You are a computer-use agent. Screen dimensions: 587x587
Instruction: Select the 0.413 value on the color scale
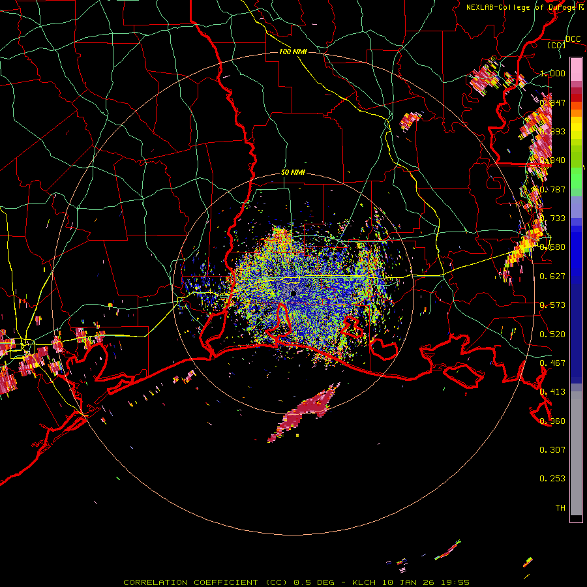tap(552, 392)
